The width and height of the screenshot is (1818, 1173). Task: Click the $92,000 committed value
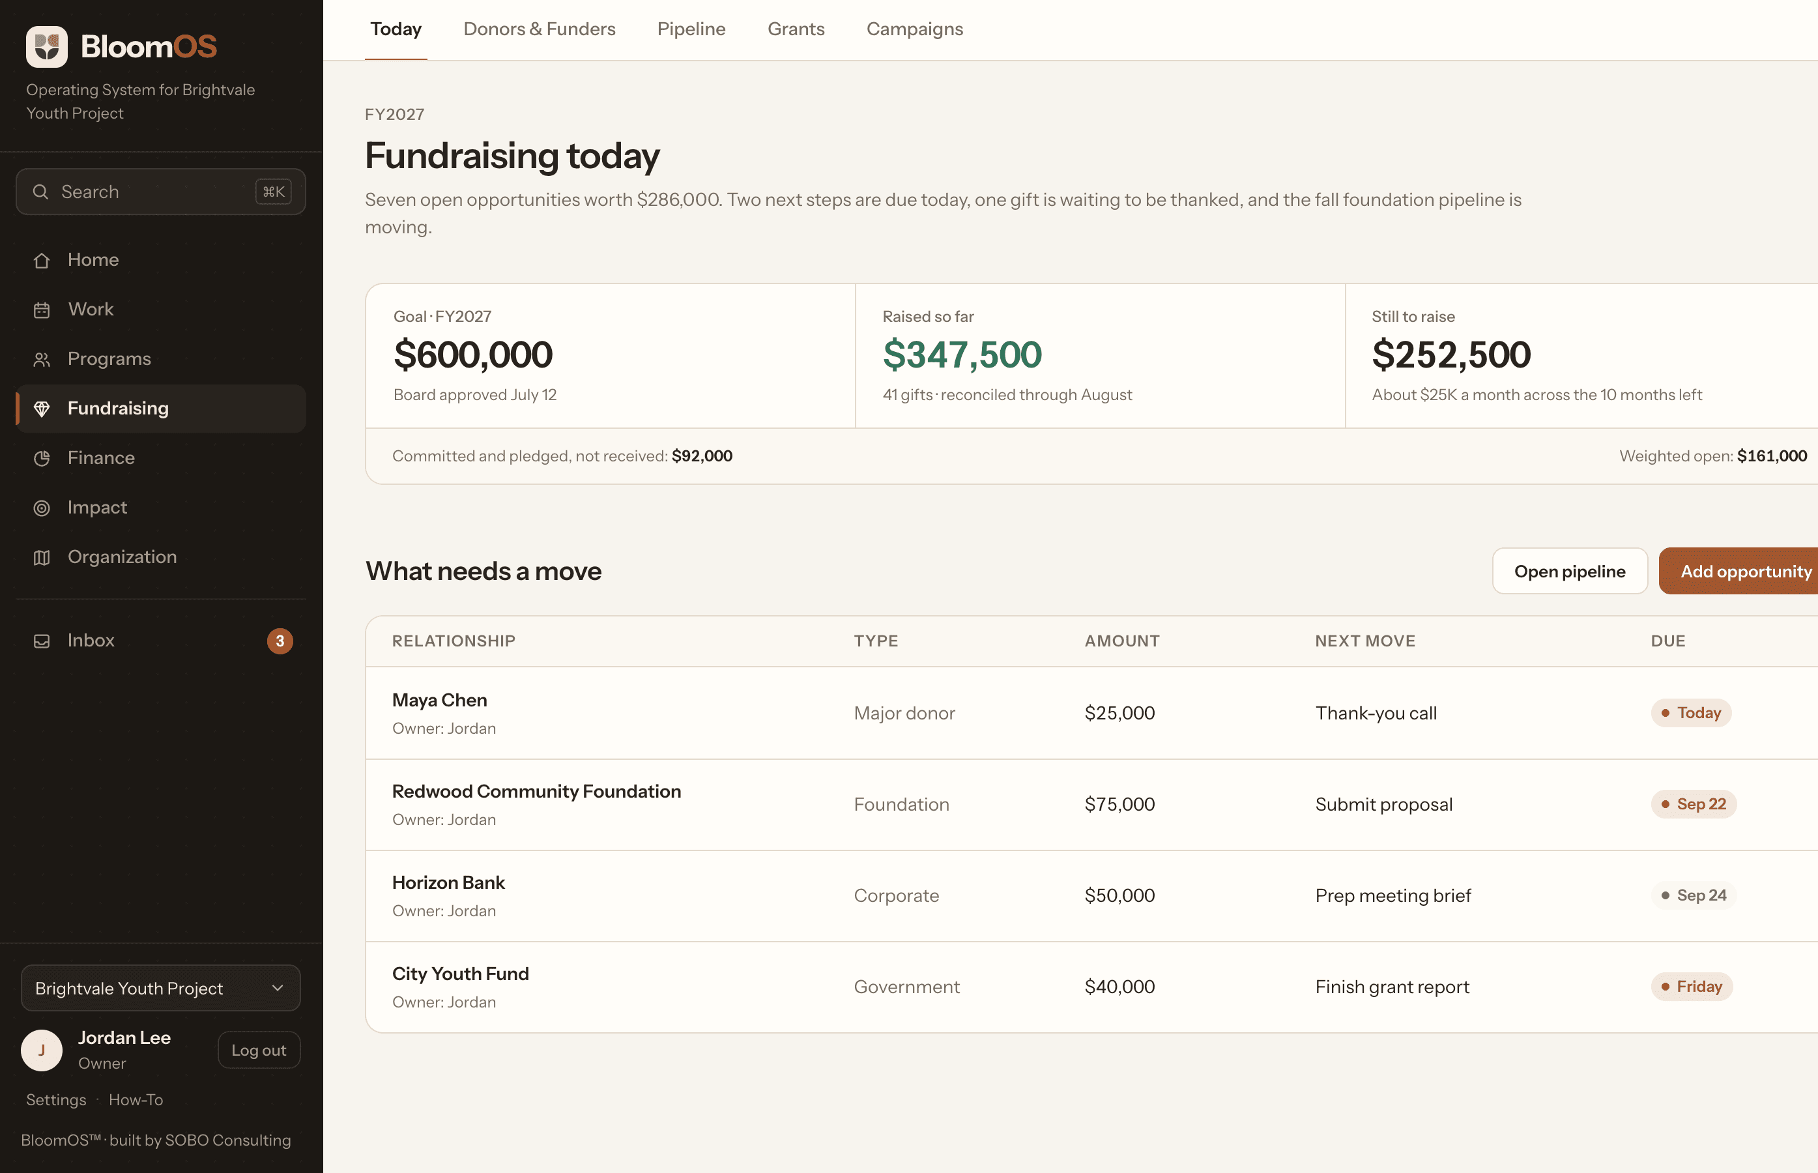point(702,456)
